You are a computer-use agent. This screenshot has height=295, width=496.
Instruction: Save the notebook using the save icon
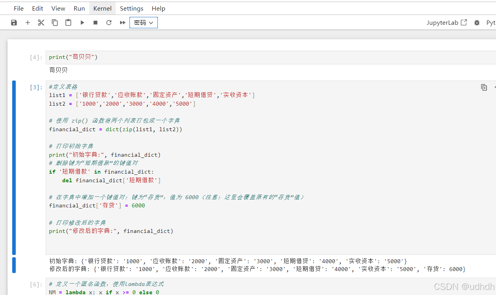click(x=14, y=22)
